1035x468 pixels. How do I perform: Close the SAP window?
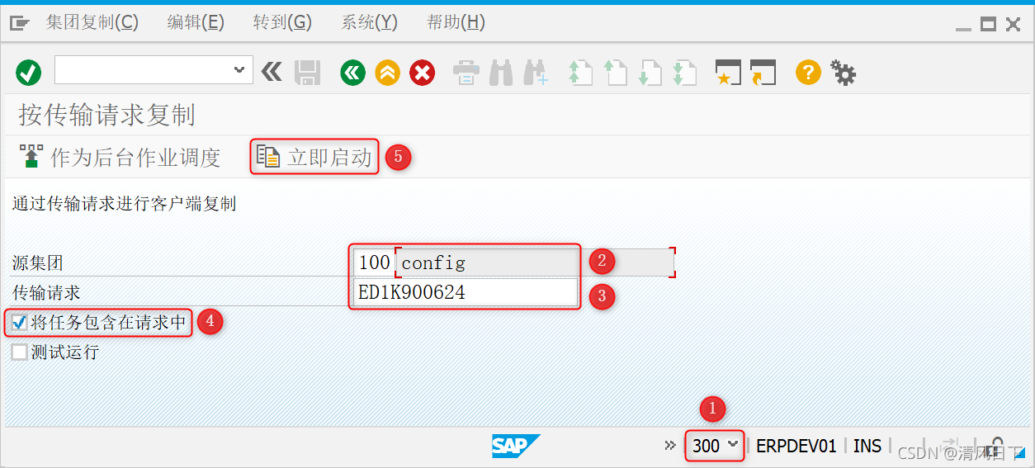pos(1013,25)
